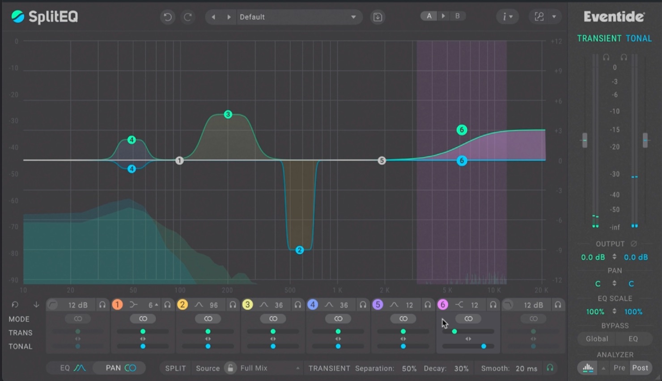
Task: Toggle band 3 with its pale yellow number badge
Action: (x=247, y=305)
